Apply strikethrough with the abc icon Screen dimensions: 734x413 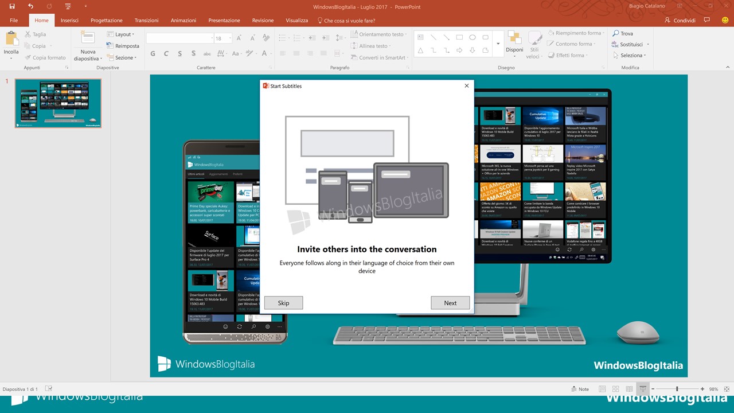208,53
